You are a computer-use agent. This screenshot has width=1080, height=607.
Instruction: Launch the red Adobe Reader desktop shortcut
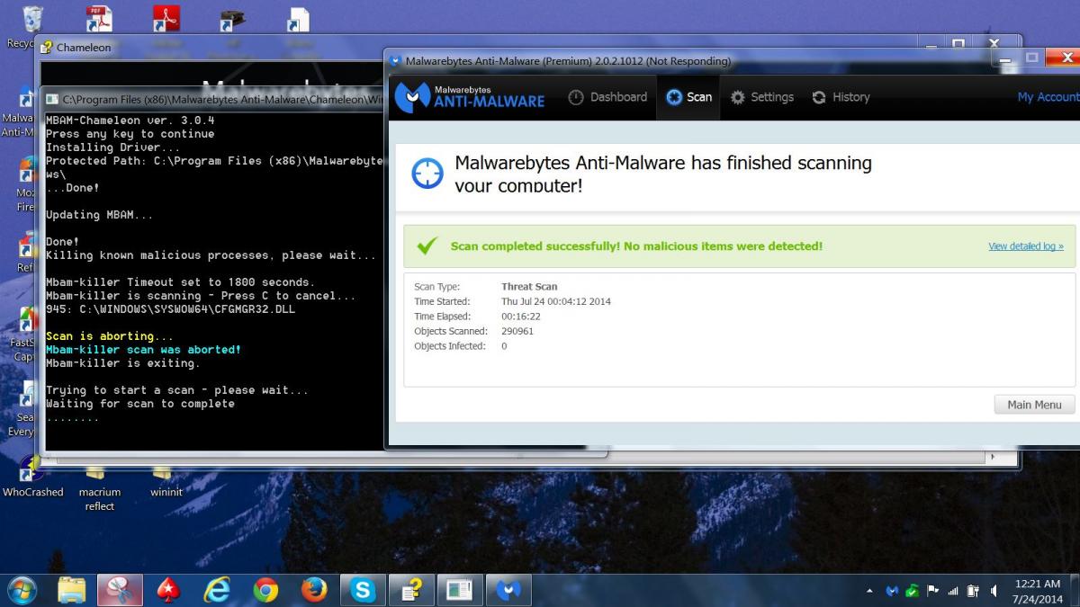(x=166, y=18)
